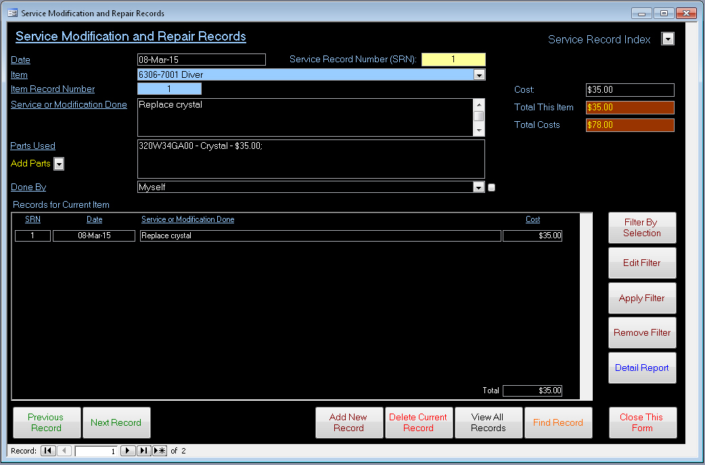The height and width of the screenshot is (465, 705).
Task: Click SRN column header in subform
Action: point(33,219)
